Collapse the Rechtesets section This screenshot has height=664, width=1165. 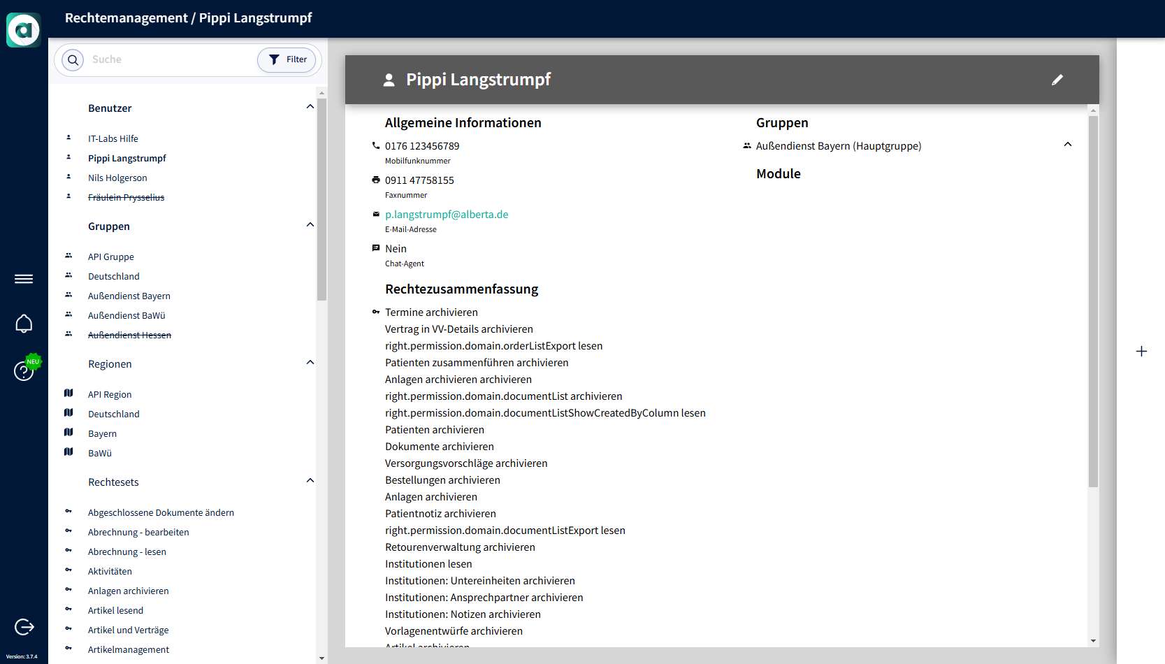coord(310,481)
